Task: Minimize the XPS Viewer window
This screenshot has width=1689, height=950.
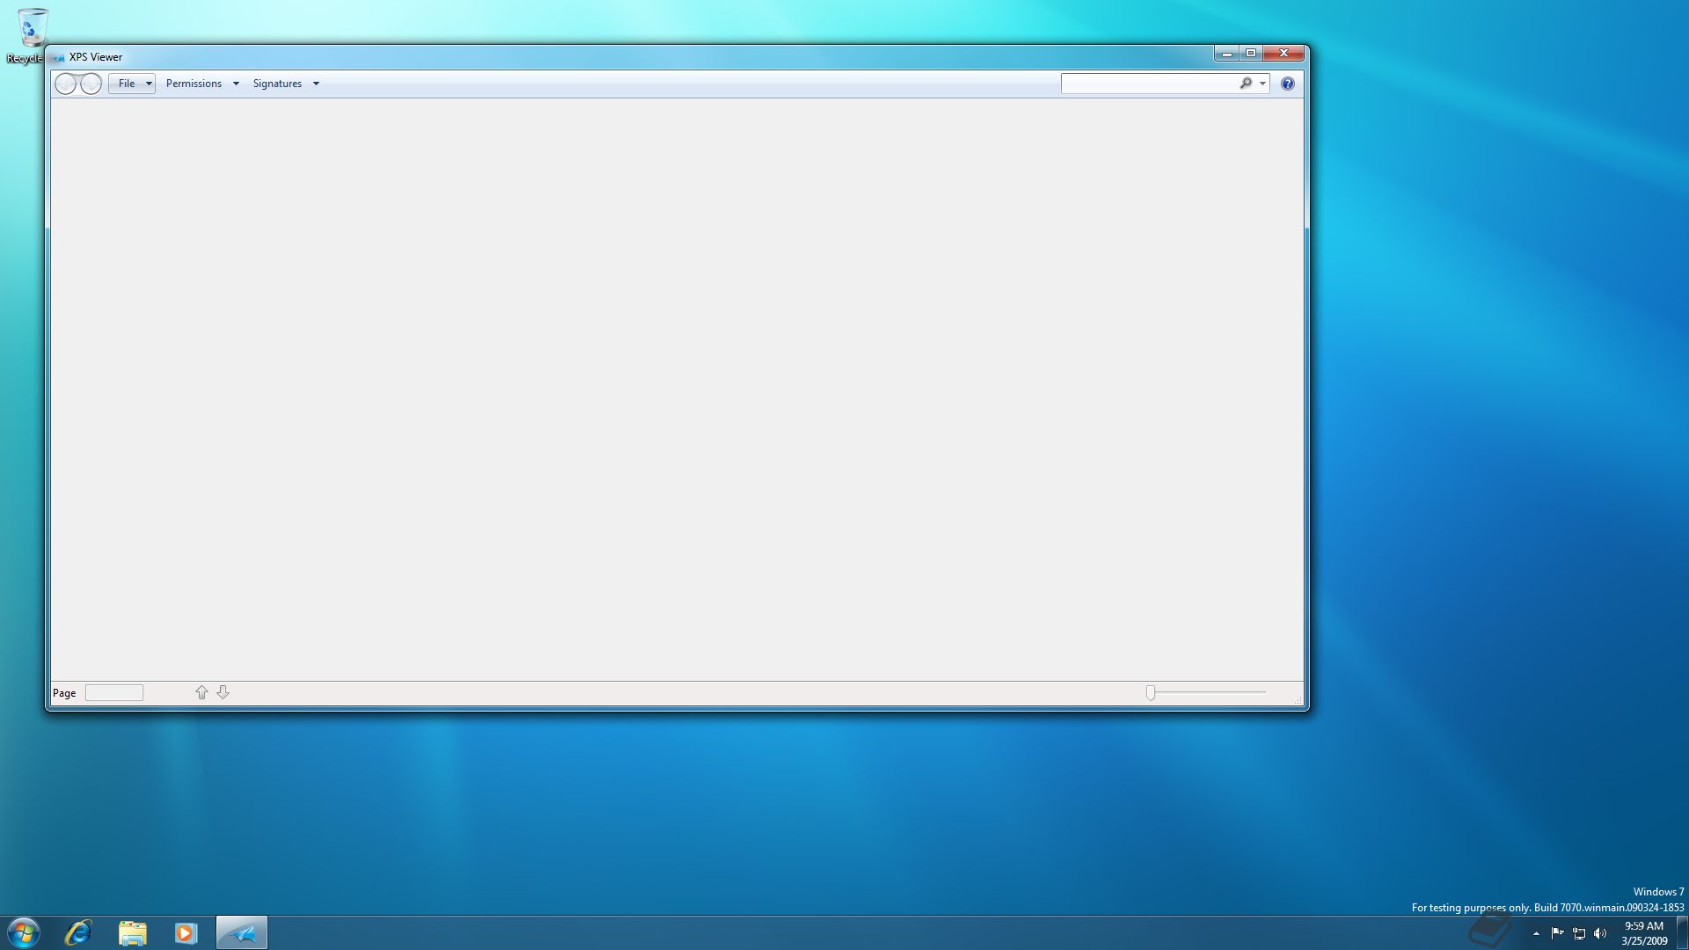Action: coord(1226,54)
